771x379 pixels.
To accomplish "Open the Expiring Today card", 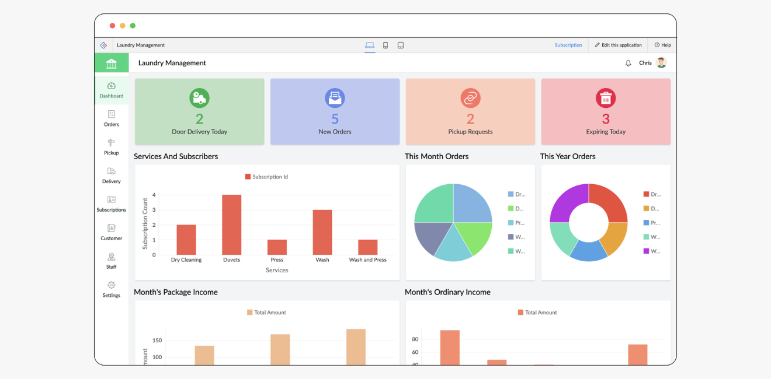I will tap(606, 111).
